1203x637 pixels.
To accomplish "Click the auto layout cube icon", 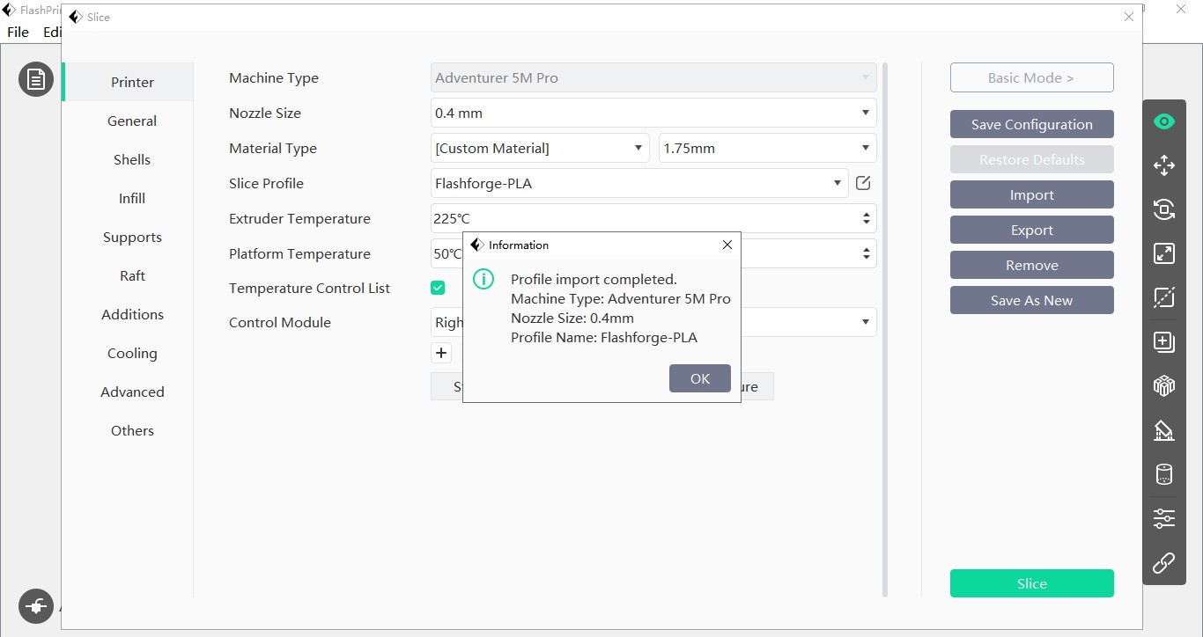I will 1164,385.
